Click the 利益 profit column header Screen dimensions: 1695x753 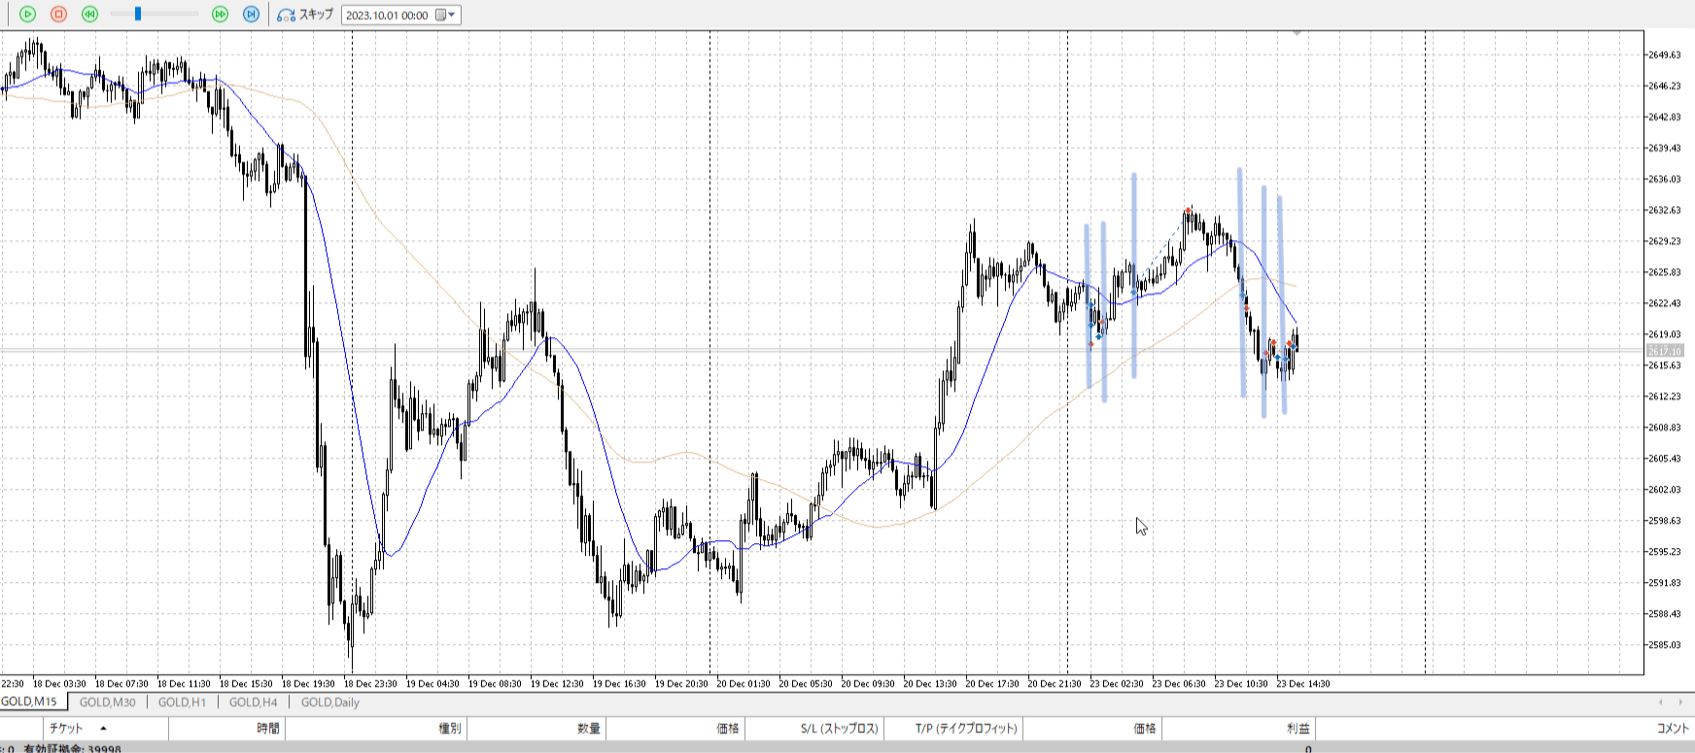1297,729
